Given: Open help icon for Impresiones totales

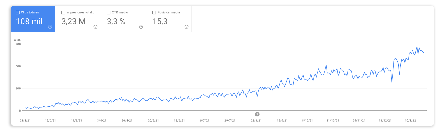Looking at the screenshot, I should (x=96, y=27).
